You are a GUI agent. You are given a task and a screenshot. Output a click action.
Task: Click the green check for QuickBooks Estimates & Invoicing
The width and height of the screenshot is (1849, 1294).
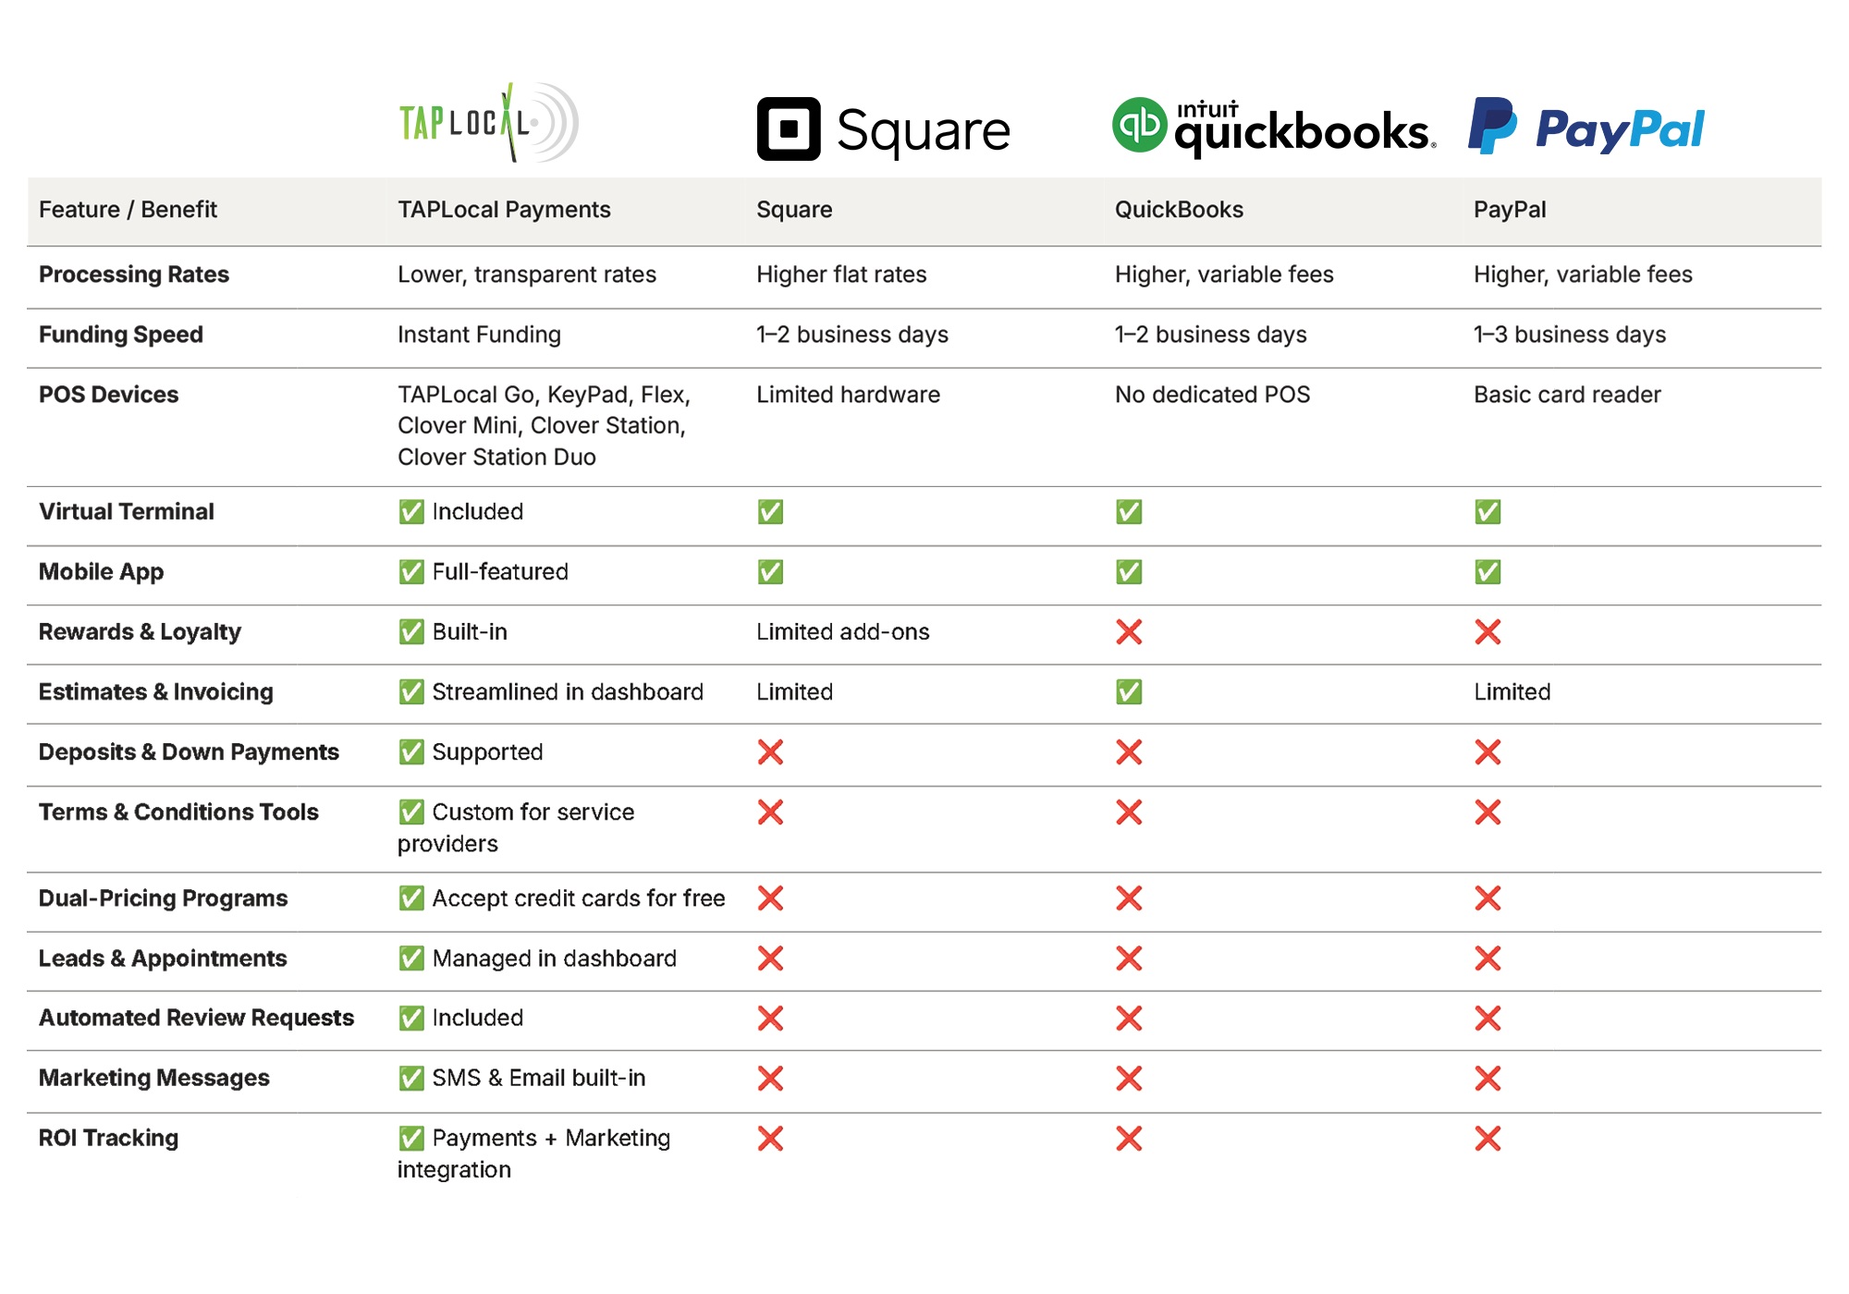click(x=1129, y=692)
